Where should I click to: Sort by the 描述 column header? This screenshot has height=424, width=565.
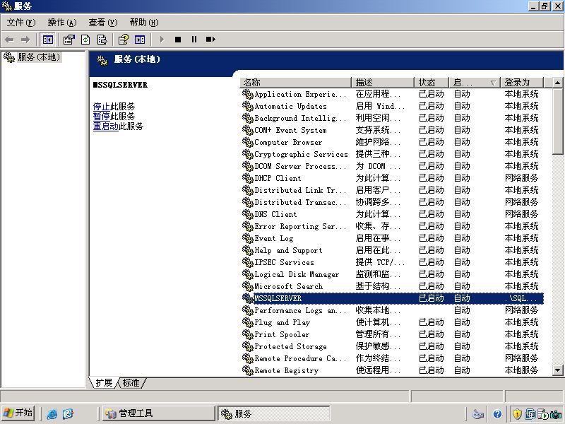pos(383,83)
